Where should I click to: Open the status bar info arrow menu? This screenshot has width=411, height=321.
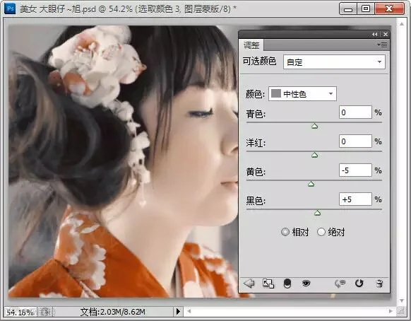(178, 312)
